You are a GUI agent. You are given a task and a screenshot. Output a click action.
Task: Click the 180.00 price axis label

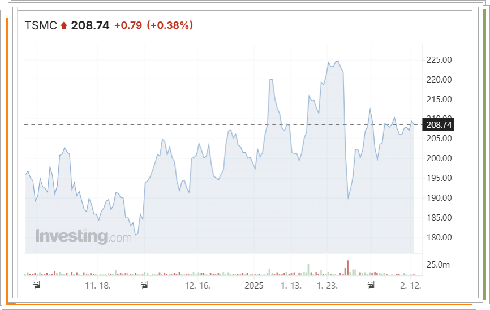tap(439, 238)
